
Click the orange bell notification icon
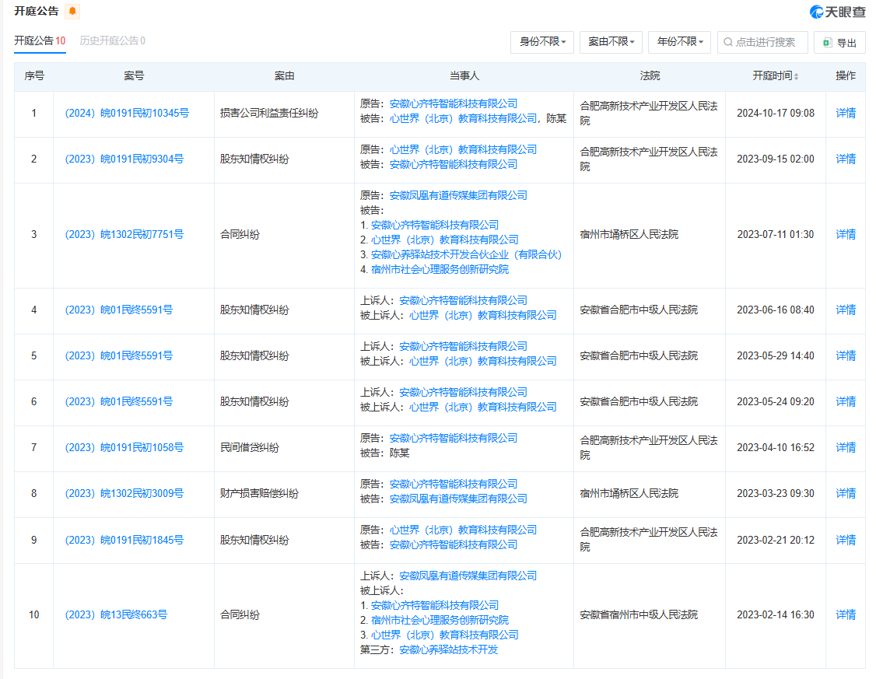[72, 11]
